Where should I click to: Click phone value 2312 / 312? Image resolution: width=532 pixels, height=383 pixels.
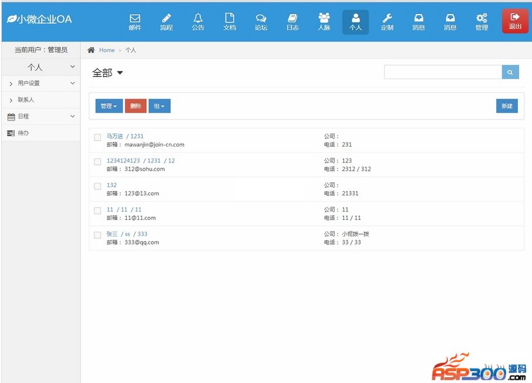pos(356,169)
